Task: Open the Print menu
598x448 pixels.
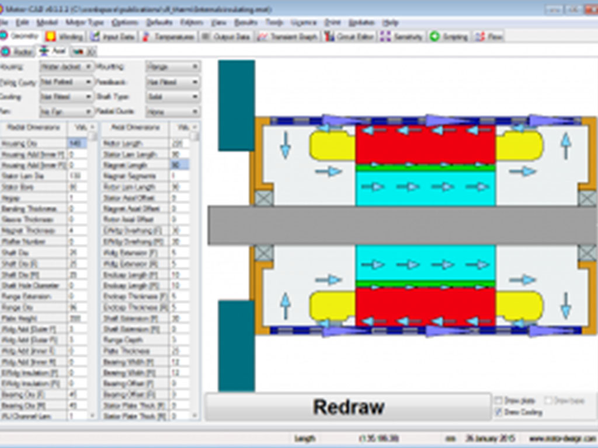Action: click(332, 23)
